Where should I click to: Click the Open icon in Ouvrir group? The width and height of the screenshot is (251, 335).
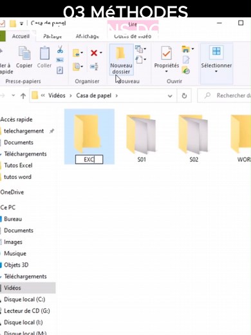point(185,49)
